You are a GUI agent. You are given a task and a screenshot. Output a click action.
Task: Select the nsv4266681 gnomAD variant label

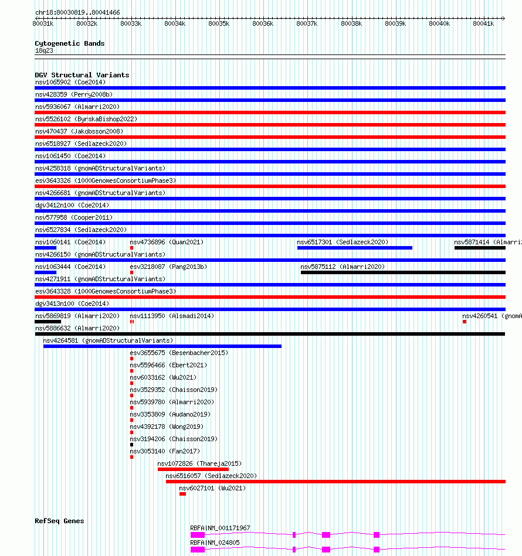(100, 193)
